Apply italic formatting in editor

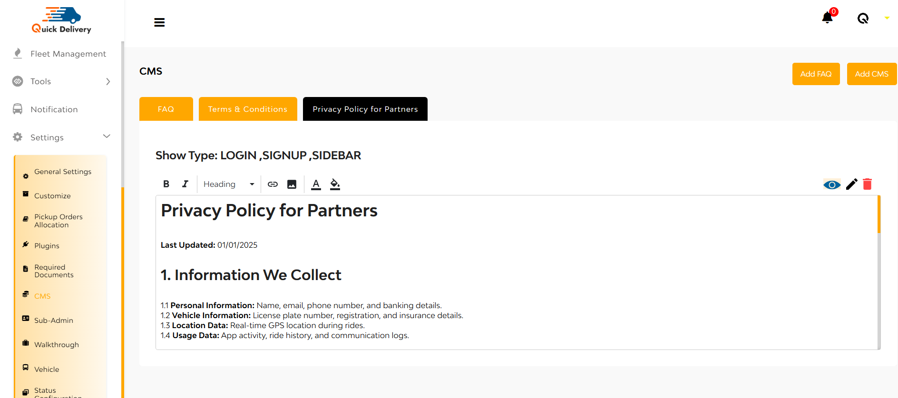coord(185,184)
